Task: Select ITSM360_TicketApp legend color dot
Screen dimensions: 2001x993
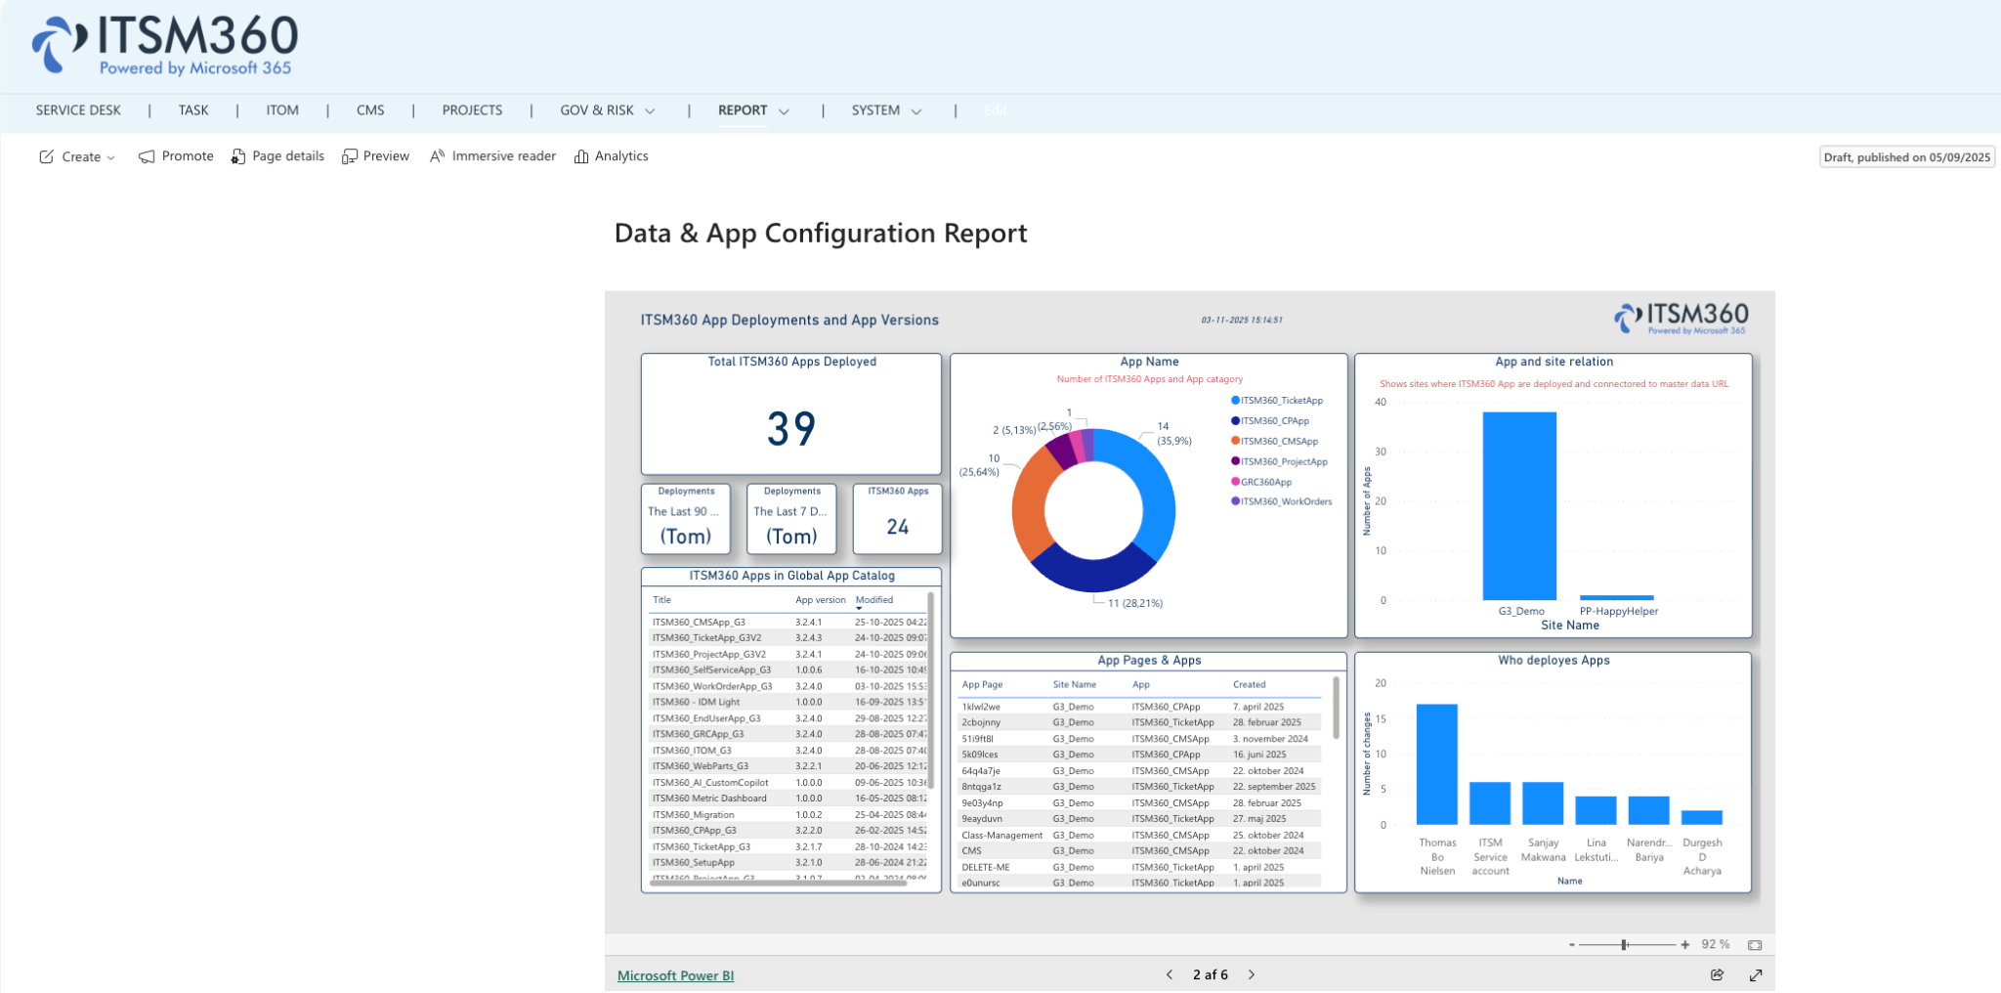Action: (1235, 401)
